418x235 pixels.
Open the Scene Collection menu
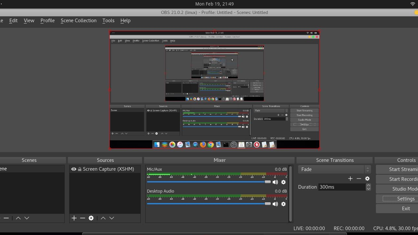[78, 21]
